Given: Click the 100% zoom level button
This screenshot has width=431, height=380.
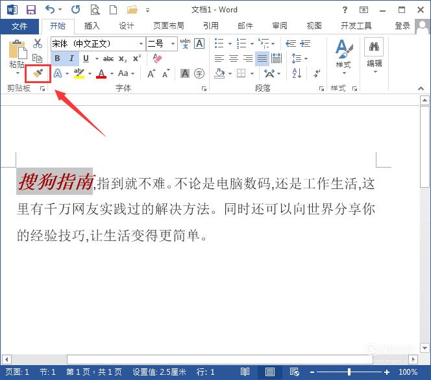Looking at the screenshot, I should [408, 372].
